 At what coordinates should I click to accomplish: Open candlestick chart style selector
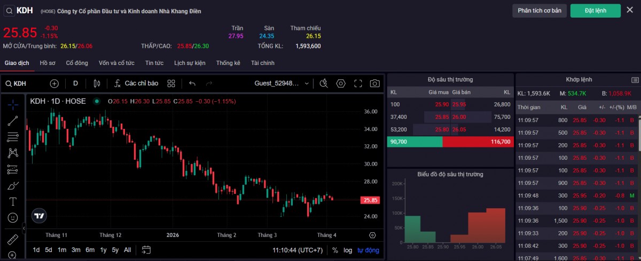[97, 84]
